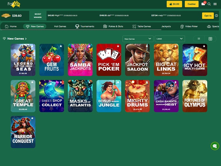
Task: Click the star on Icy Hot Multi-Game
Action: click(204, 46)
